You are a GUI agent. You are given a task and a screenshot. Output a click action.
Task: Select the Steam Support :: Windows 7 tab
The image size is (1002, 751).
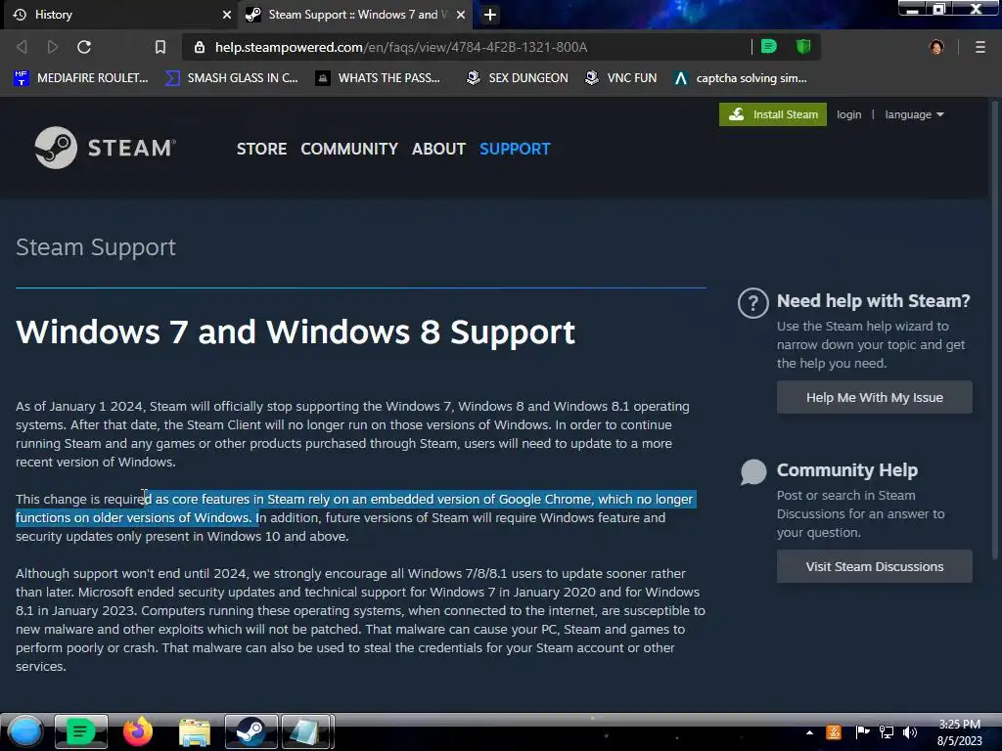point(355,15)
